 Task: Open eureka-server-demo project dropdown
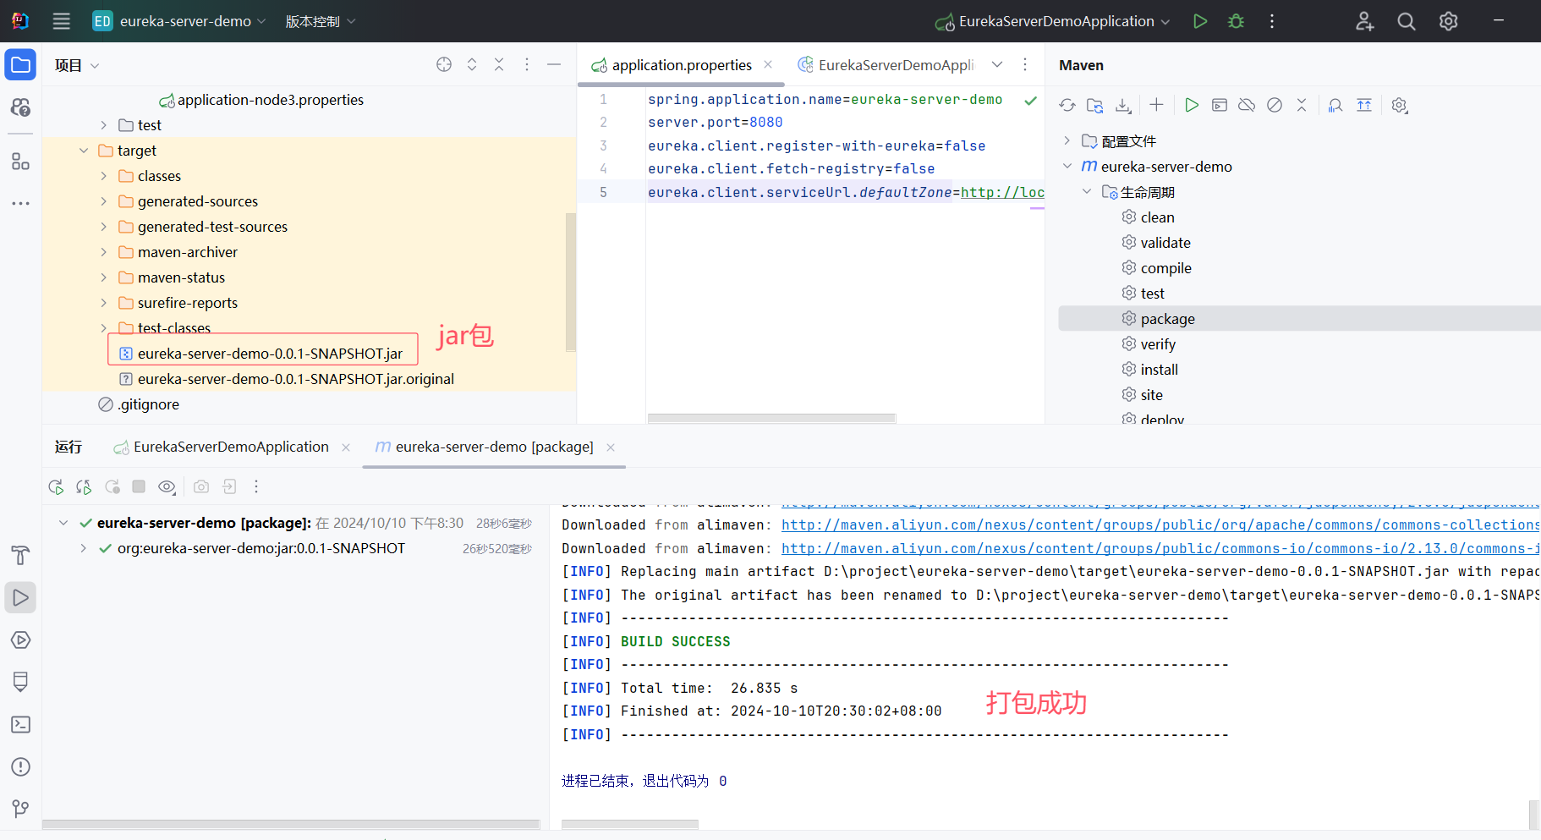(178, 21)
